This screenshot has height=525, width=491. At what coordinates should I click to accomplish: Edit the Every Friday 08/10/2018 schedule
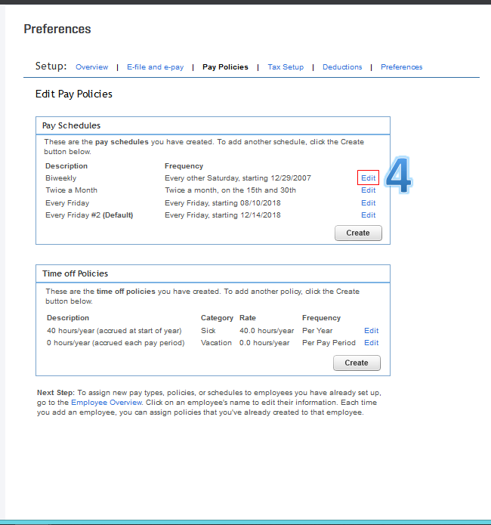tap(368, 203)
